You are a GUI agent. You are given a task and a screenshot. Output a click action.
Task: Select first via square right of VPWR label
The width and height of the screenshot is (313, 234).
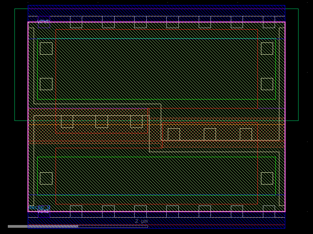[76, 22]
